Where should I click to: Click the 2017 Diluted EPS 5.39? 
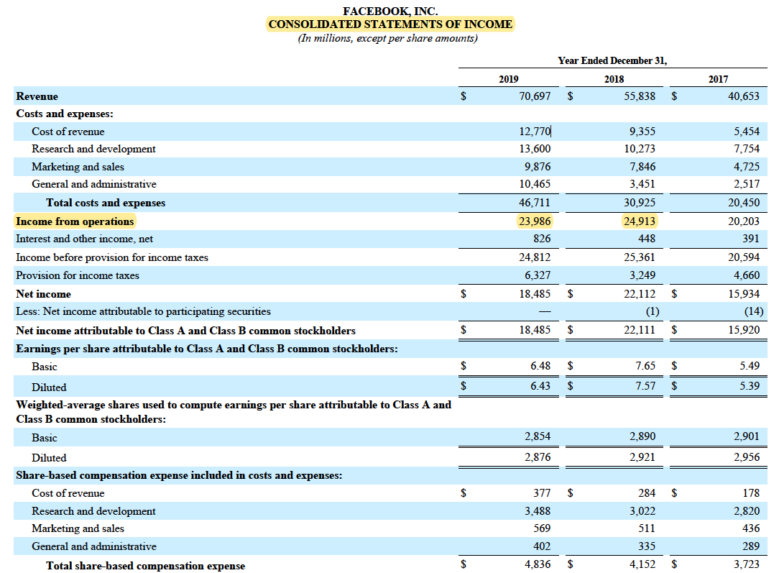tap(750, 385)
